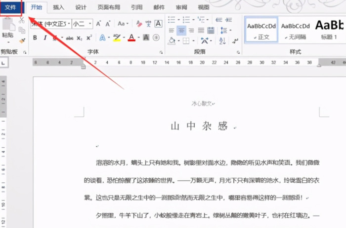Viewport: 346px width, 228px height.
Task: Open font color dropdown arrow
Action: [x=138, y=38]
